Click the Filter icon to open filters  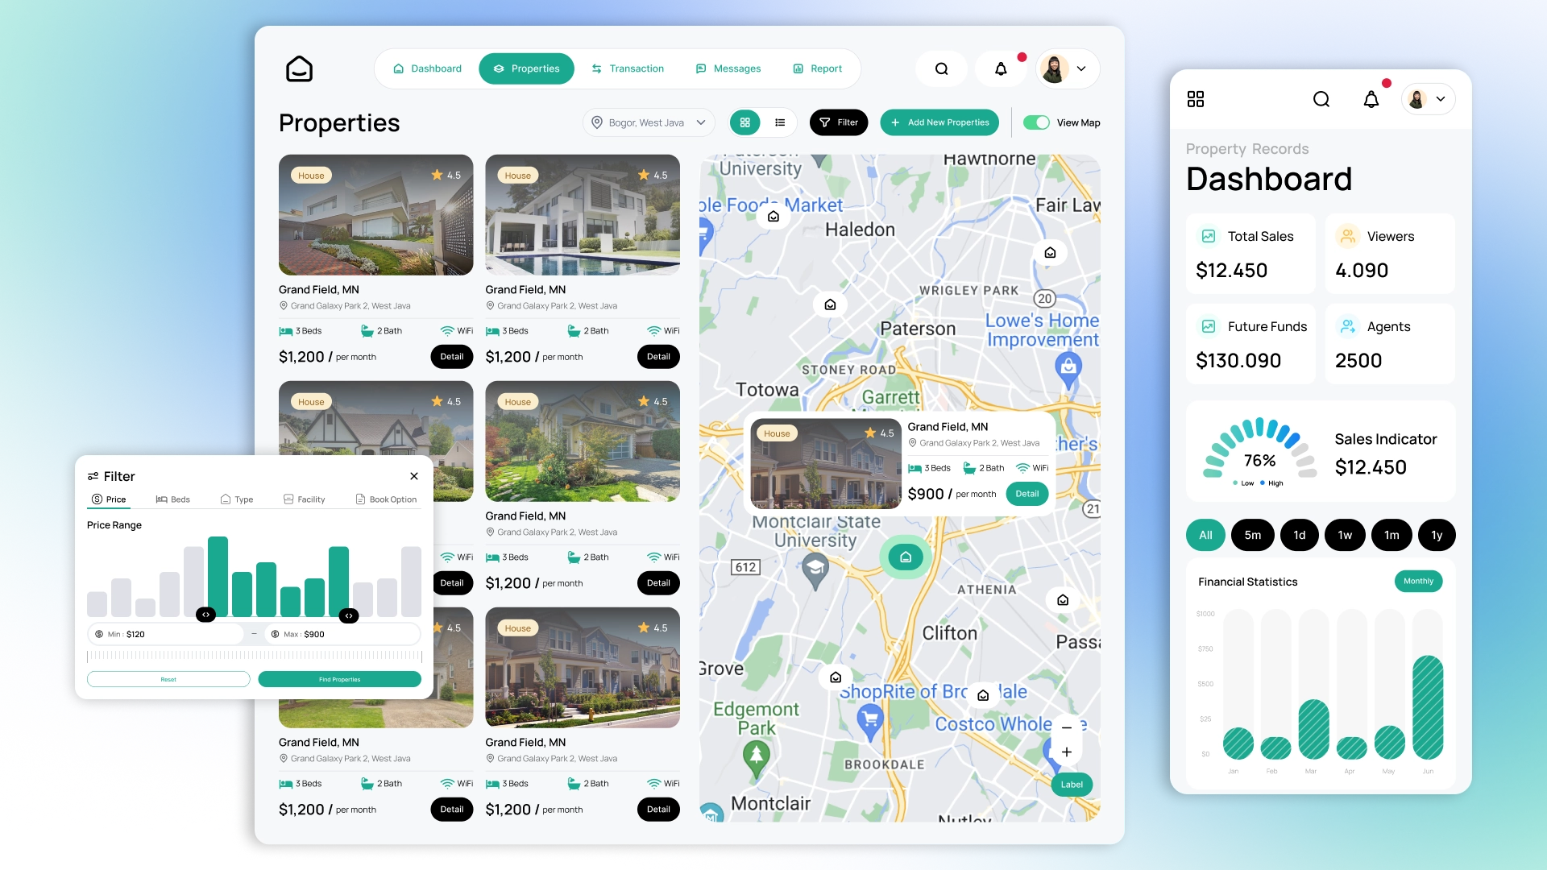(x=838, y=122)
